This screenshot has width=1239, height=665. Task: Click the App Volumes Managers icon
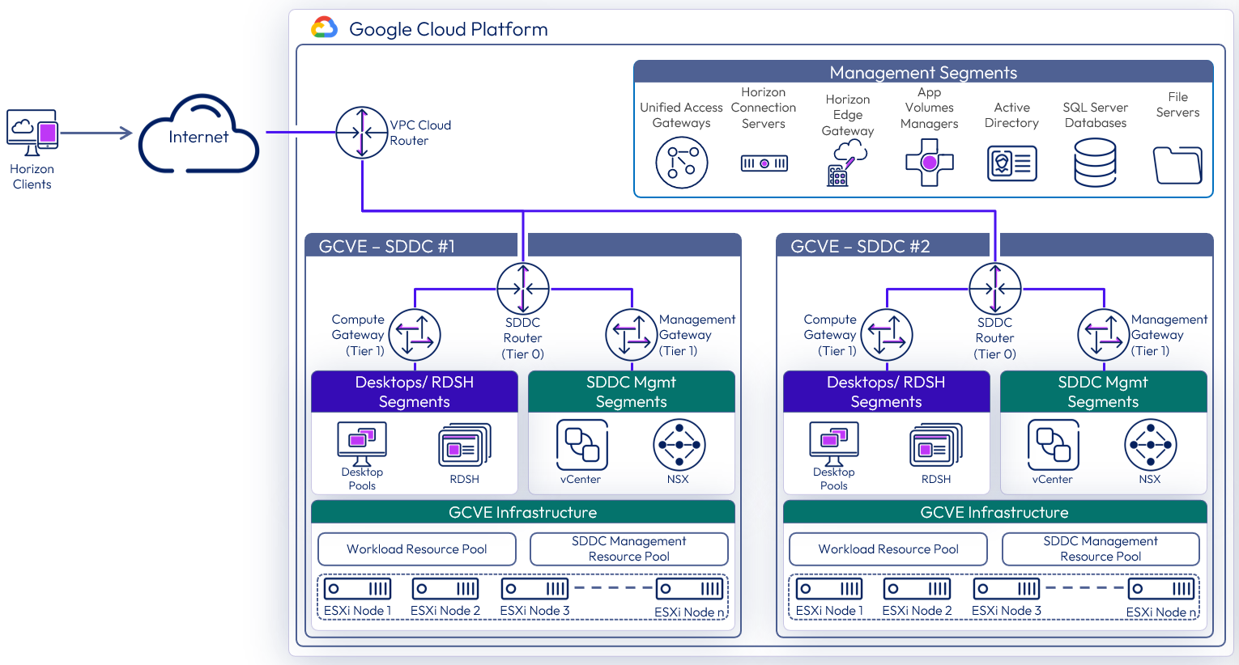(929, 163)
